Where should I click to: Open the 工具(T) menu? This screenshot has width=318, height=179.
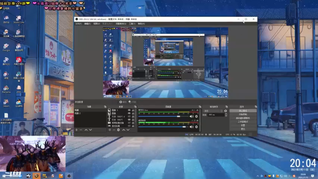tap(132, 24)
